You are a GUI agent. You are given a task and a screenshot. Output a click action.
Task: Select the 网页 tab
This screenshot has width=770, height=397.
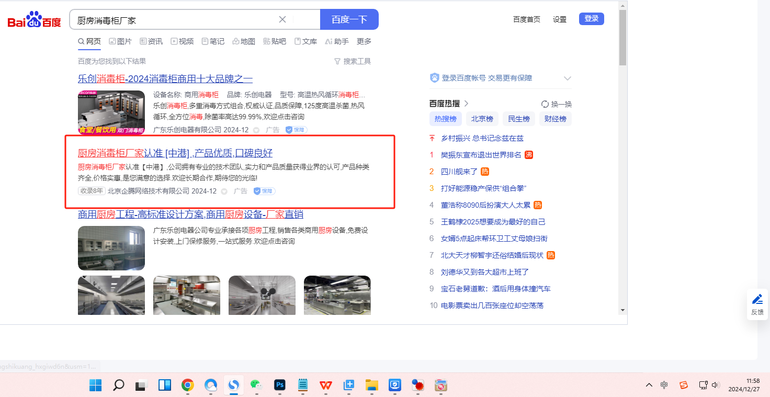[x=89, y=41]
